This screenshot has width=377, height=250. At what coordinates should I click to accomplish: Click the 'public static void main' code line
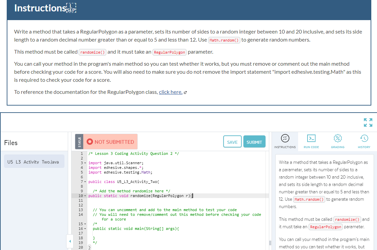tap(136, 229)
